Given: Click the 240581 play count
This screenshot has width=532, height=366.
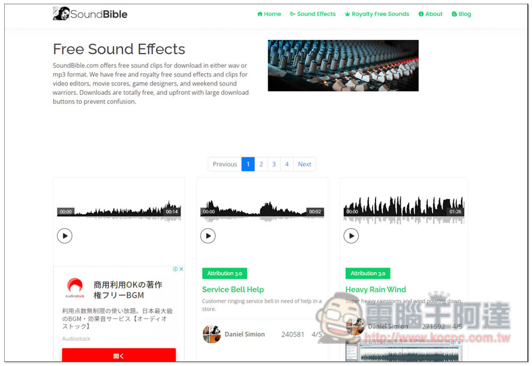Looking at the screenshot, I should click(x=293, y=334).
